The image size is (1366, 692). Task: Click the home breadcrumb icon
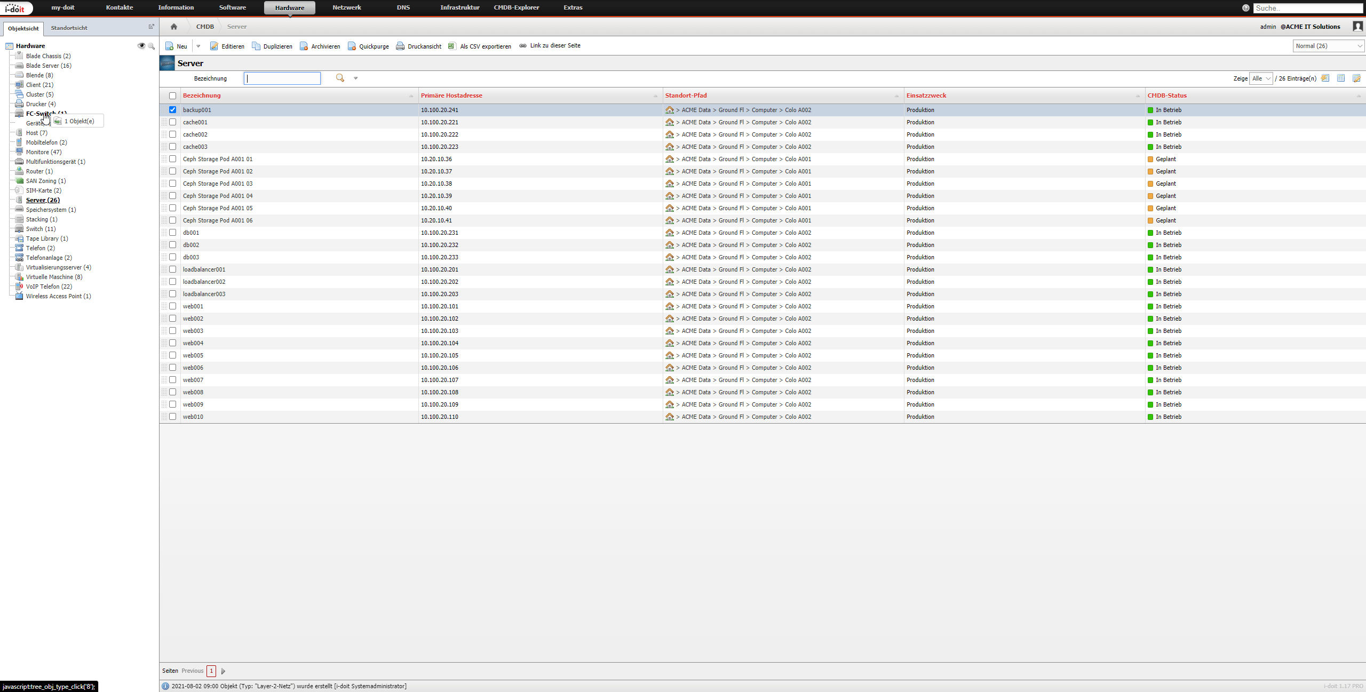(x=173, y=27)
